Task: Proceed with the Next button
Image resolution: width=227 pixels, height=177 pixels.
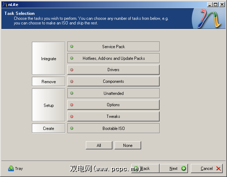Action: click(174, 169)
